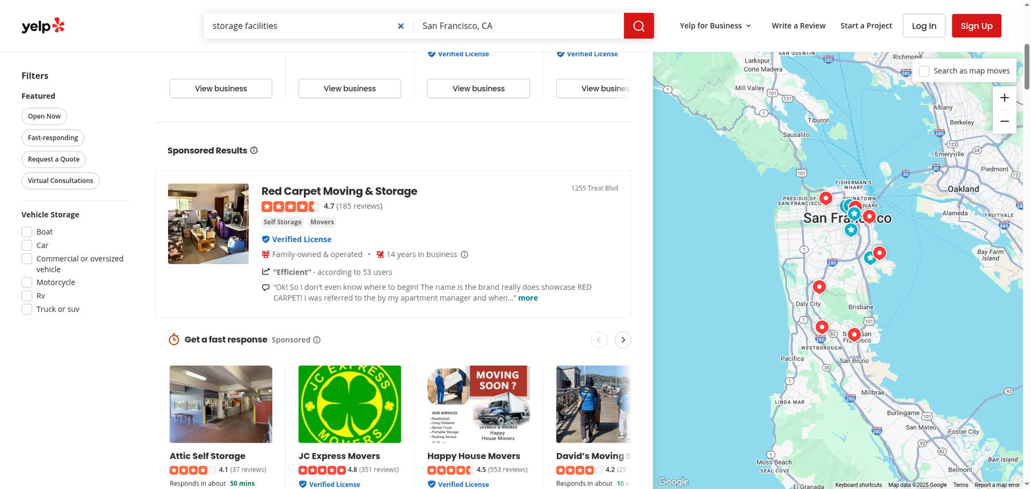This screenshot has height=489, width=1031.
Task: Open Red Carpet Moving listing photo
Action: coord(208,224)
